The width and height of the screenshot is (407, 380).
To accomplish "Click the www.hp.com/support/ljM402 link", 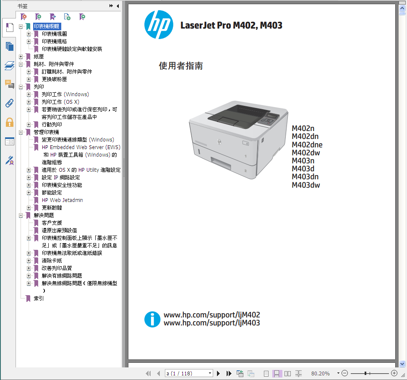I will coord(212,315).
